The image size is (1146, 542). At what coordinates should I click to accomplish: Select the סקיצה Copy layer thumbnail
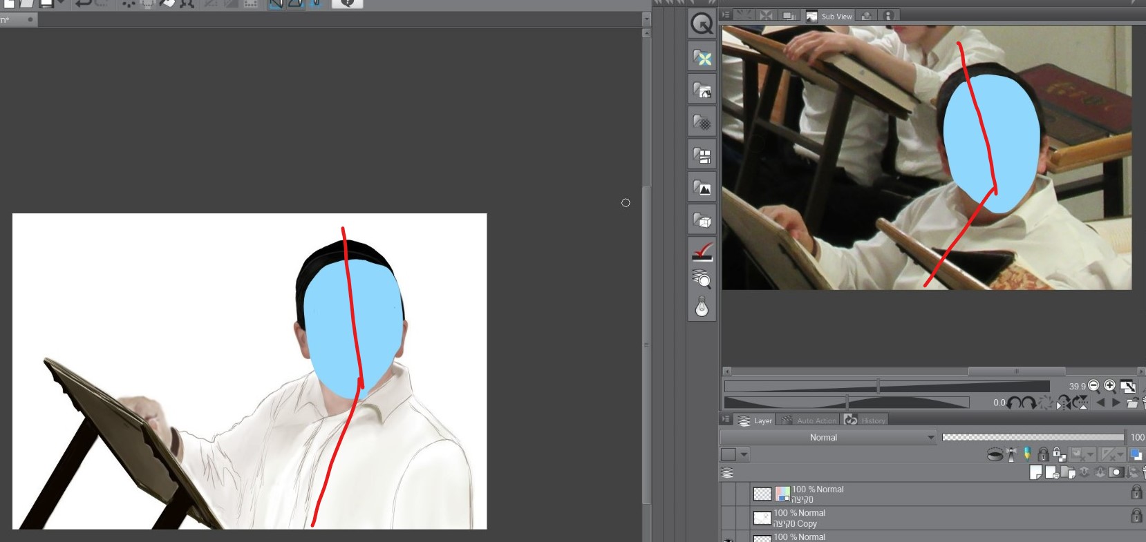click(x=762, y=518)
